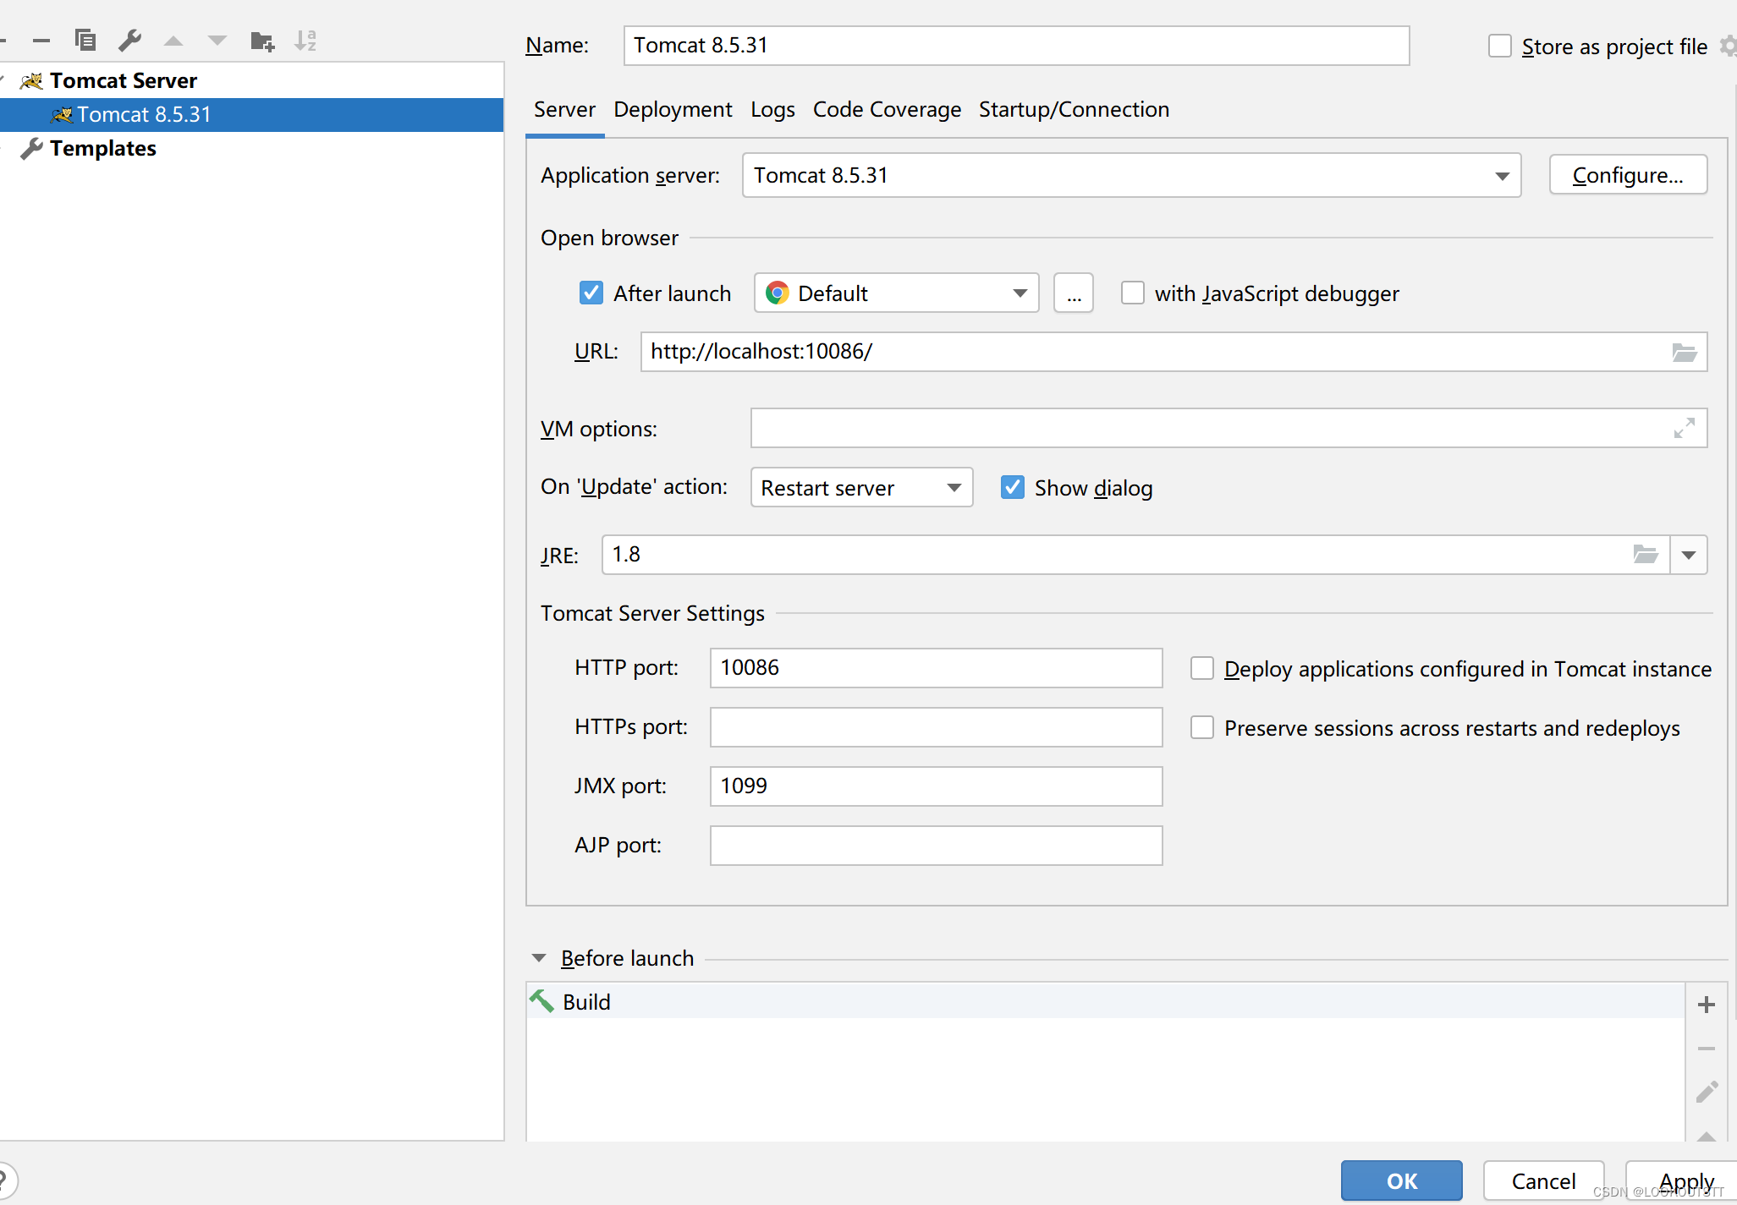Screen dimensions: 1737x1205
Task: Click the sort configurations alphabetically icon
Action: tap(305, 40)
